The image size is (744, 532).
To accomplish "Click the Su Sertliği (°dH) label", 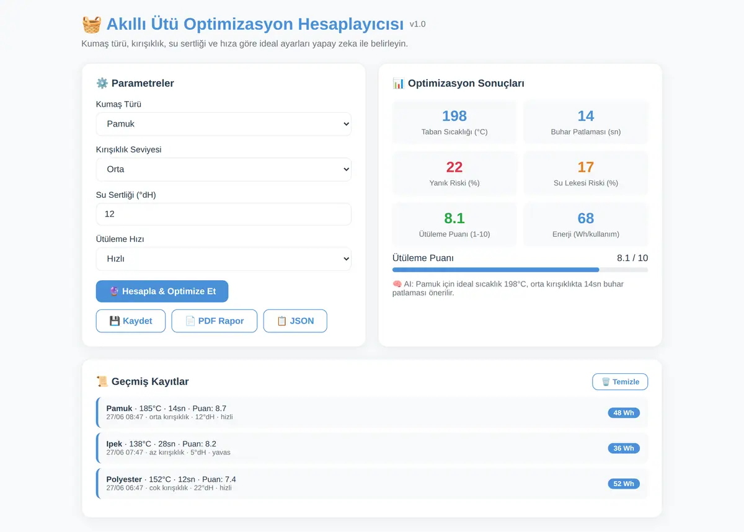I will (126, 195).
